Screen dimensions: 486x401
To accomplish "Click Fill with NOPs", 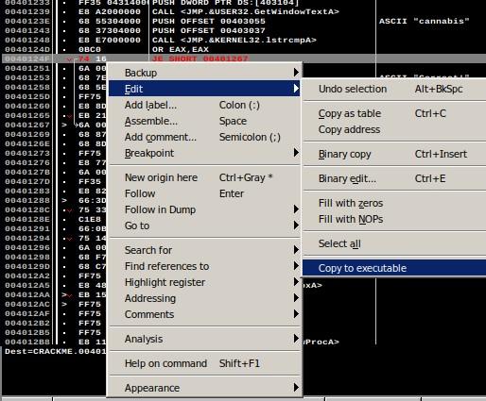I will pos(394,219).
